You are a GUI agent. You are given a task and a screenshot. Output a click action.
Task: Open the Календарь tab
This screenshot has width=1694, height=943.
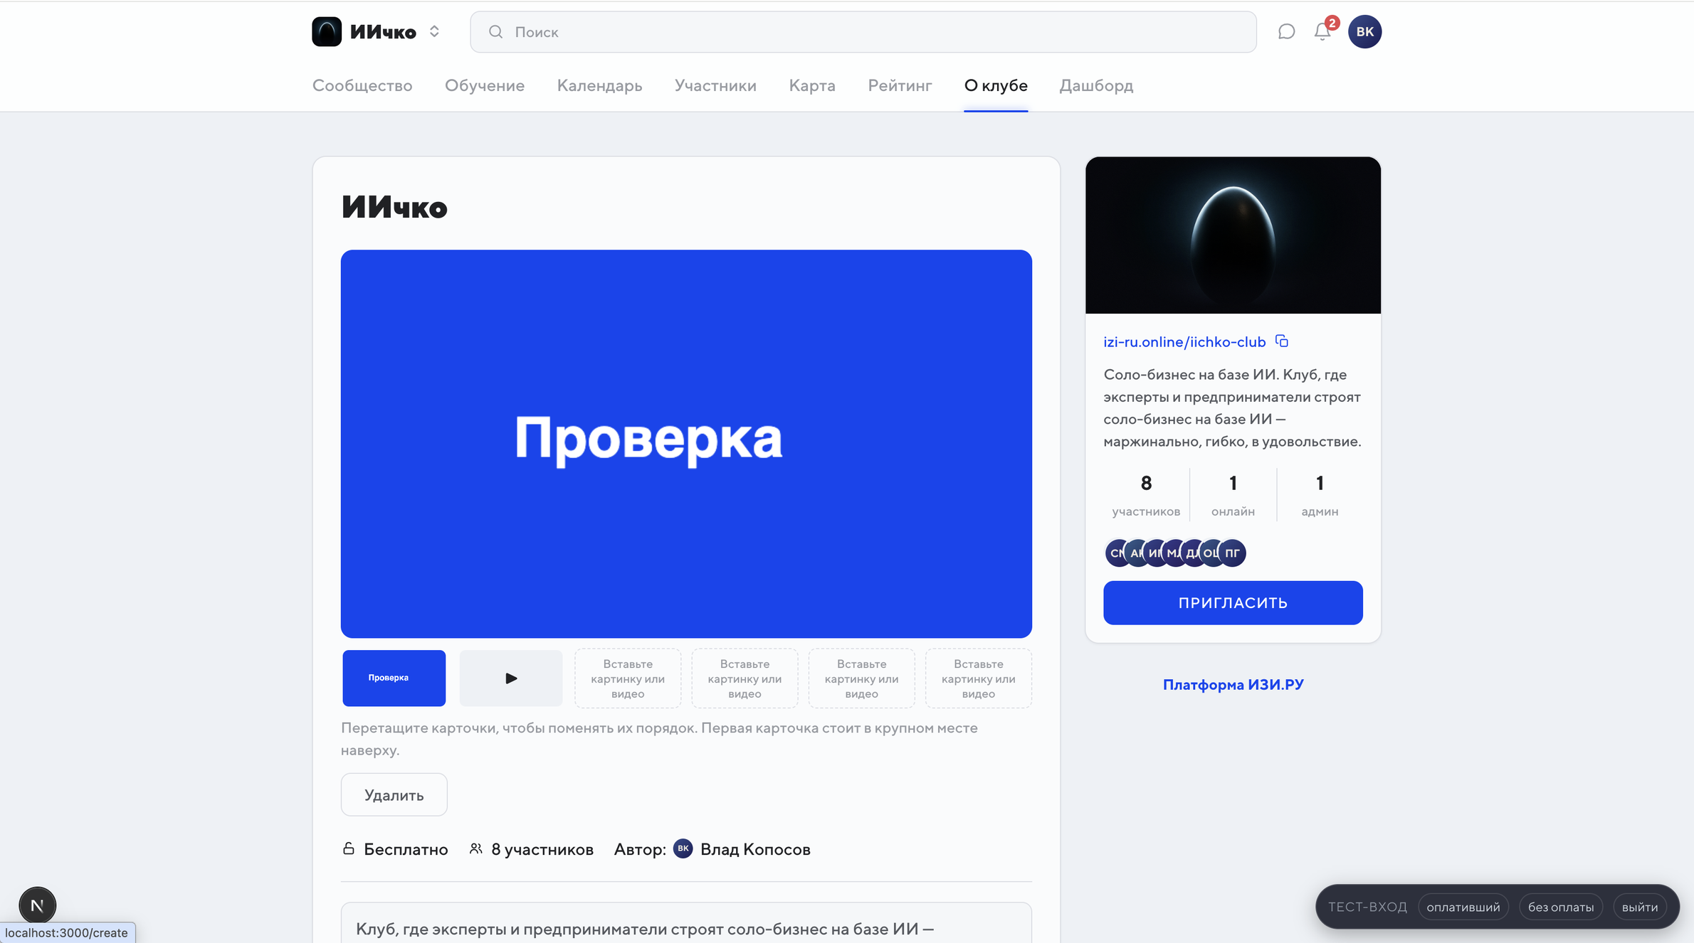click(x=599, y=85)
